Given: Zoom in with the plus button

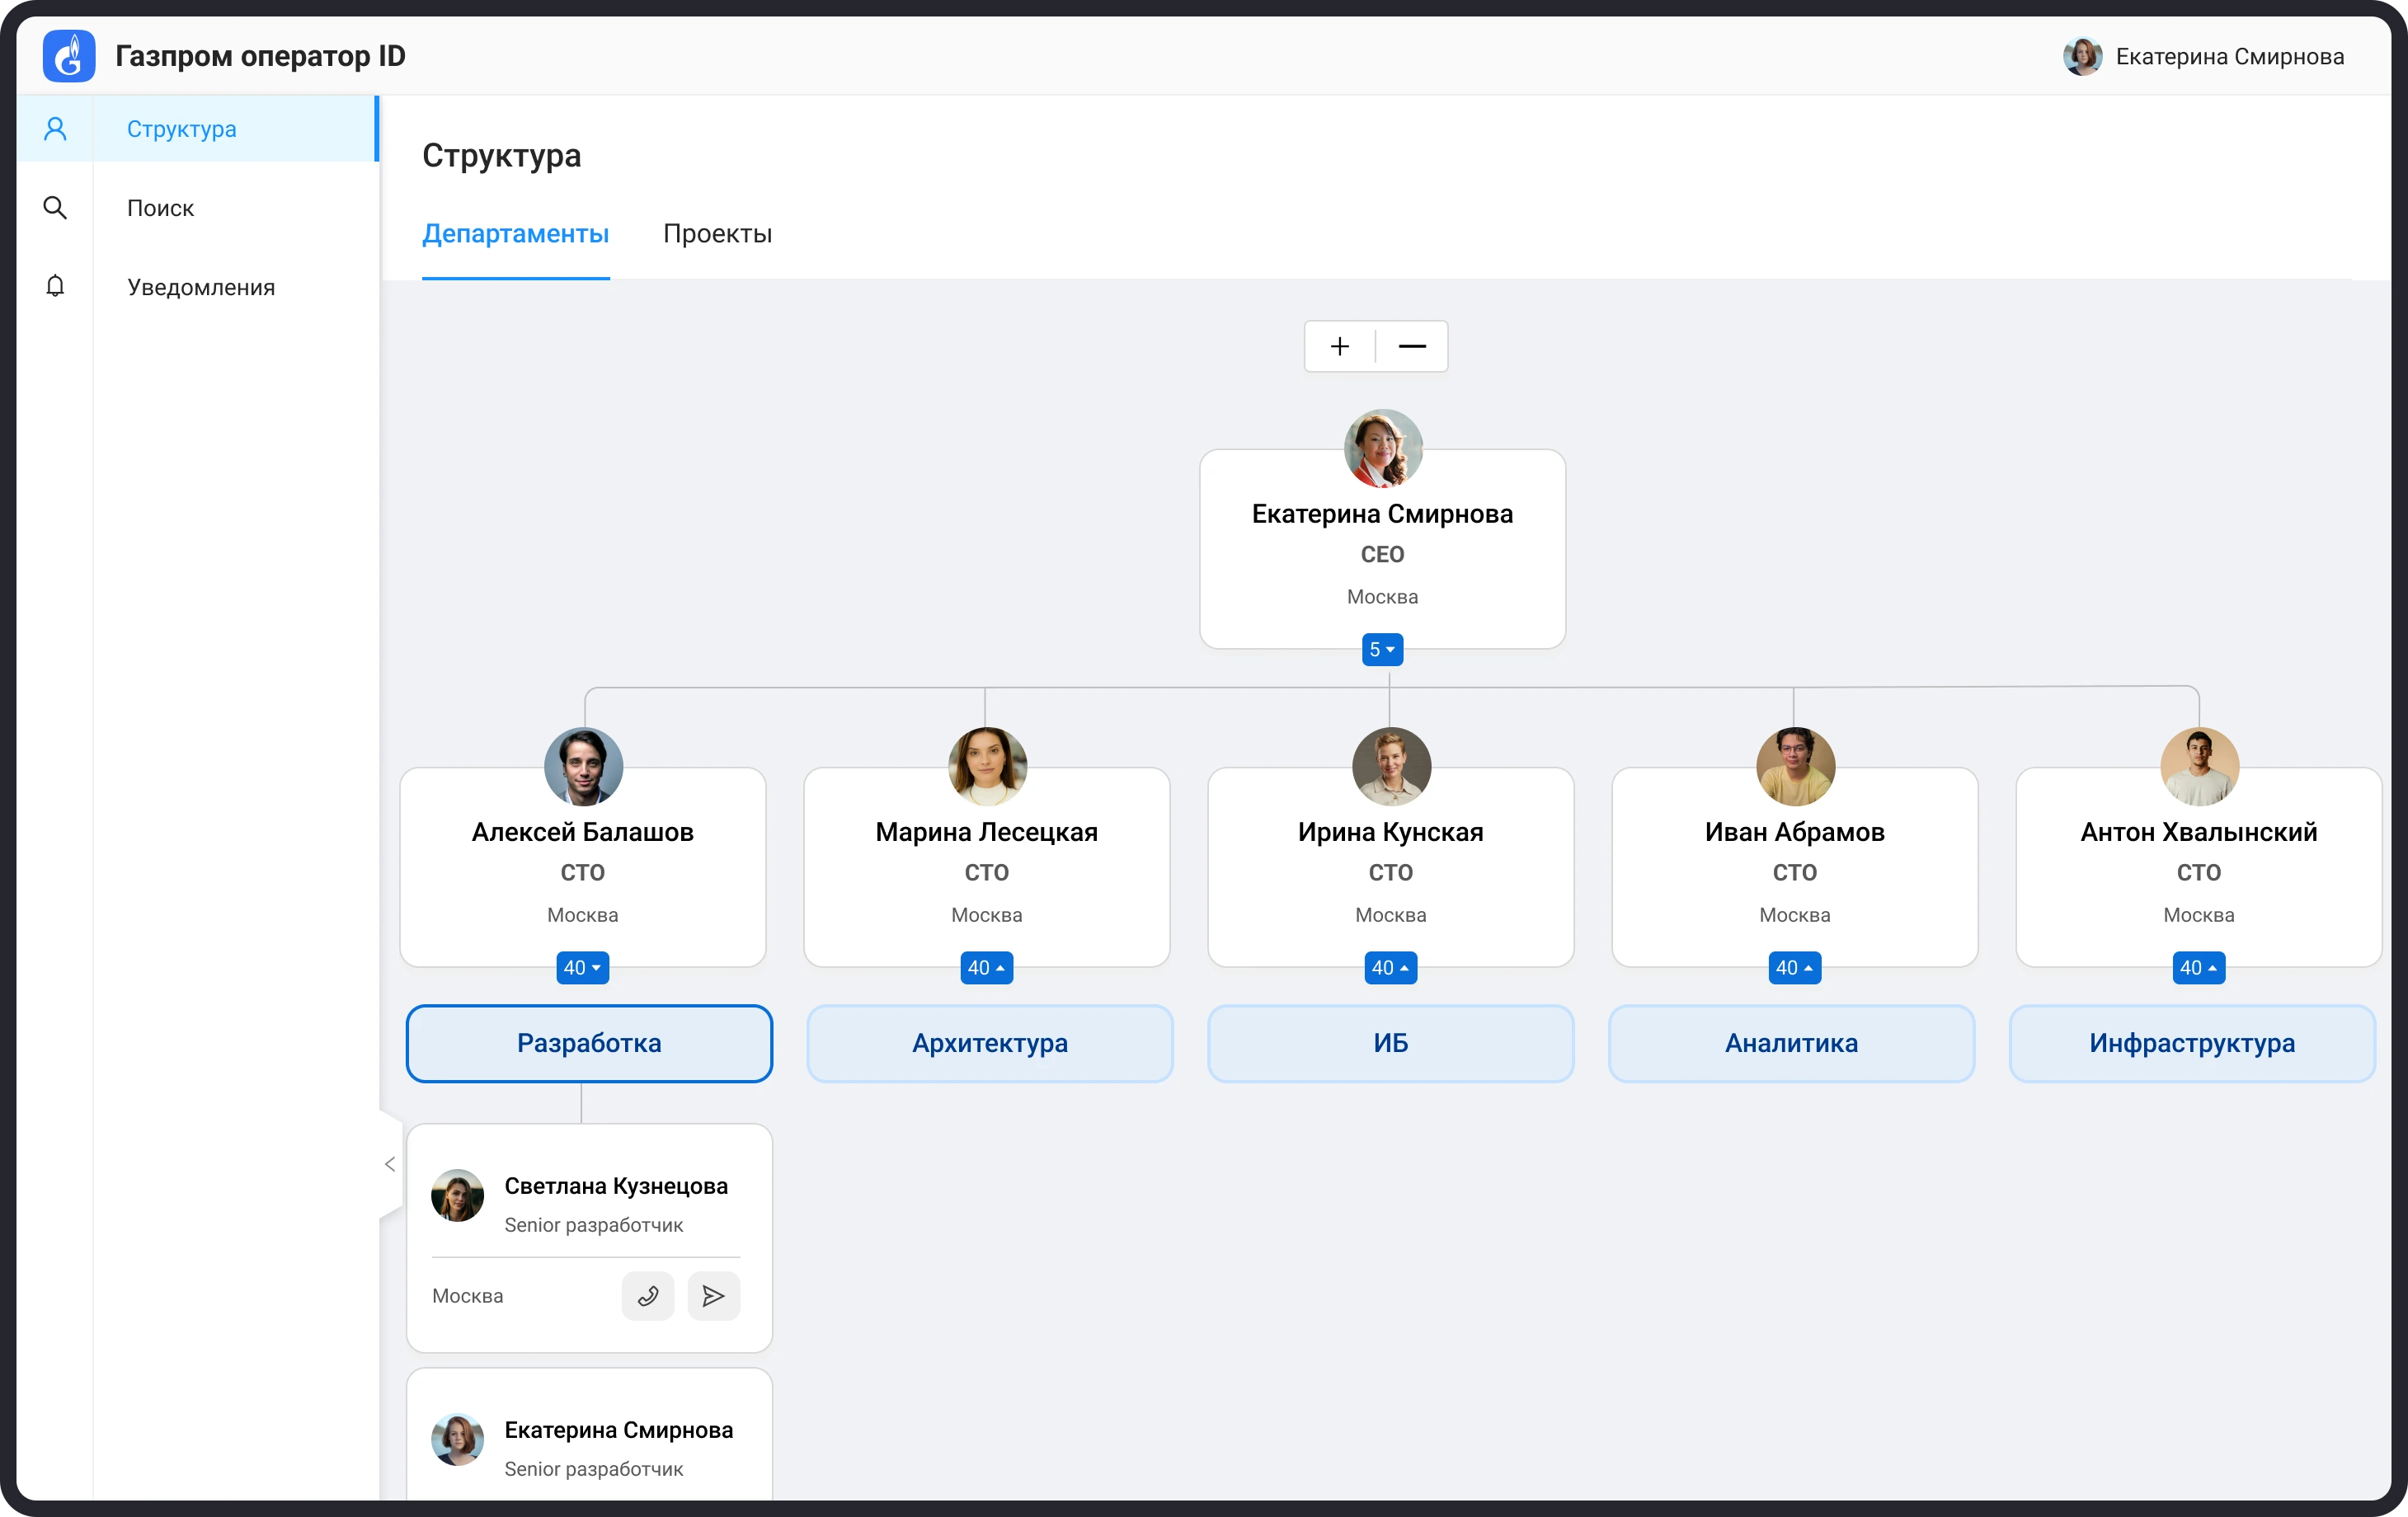Looking at the screenshot, I should [x=1340, y=346].
